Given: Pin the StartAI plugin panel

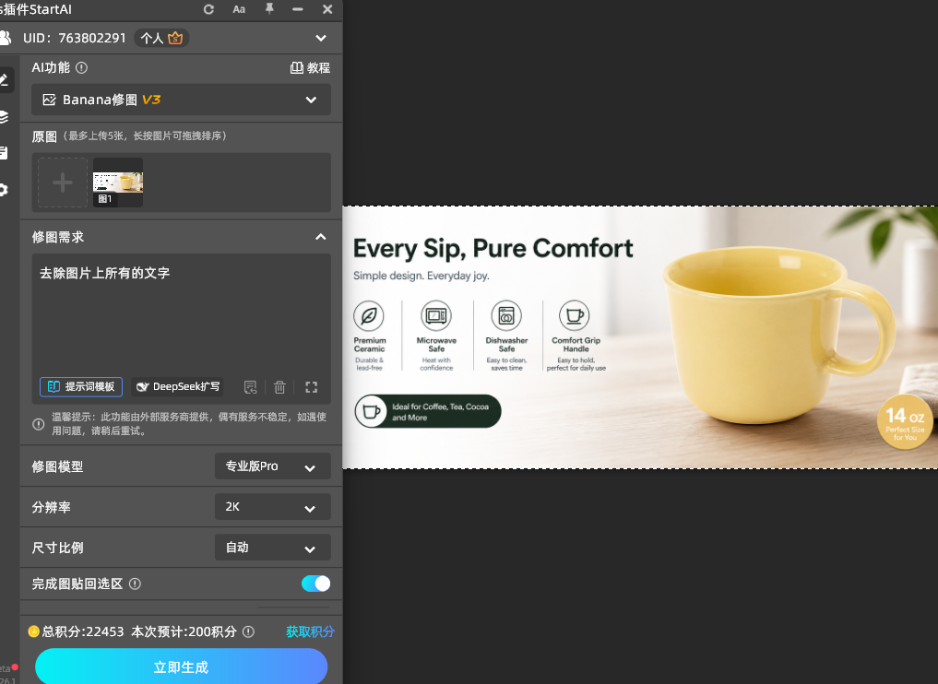Looking at the screenshot, I should click(269, 9).
